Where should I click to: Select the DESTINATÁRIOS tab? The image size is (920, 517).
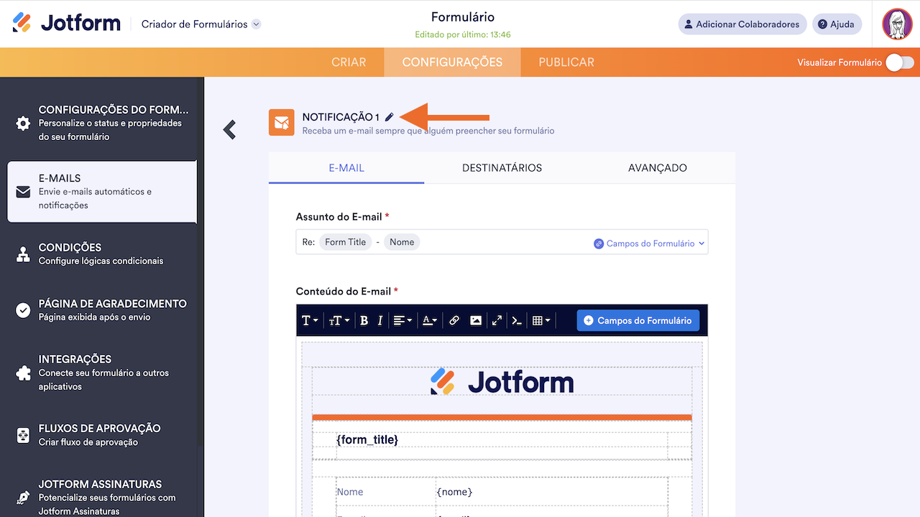(x=502, y=168)
